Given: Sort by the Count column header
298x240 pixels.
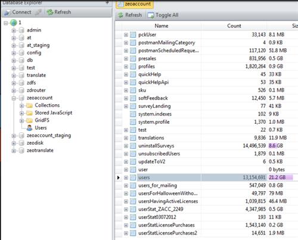Looking at the screenshot, I should coord(234,26).
